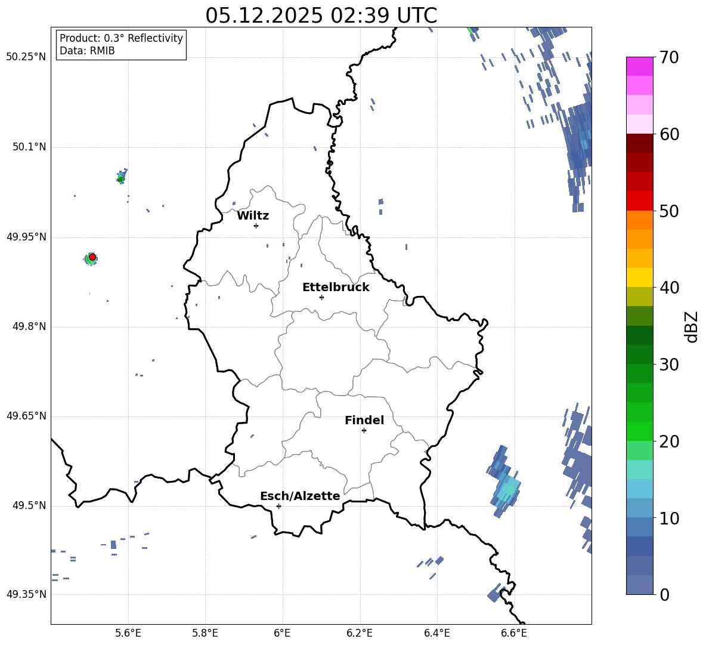Click the 5.6°E longitude label
This screenshot has width=706, height=645.
click(128, 633)
